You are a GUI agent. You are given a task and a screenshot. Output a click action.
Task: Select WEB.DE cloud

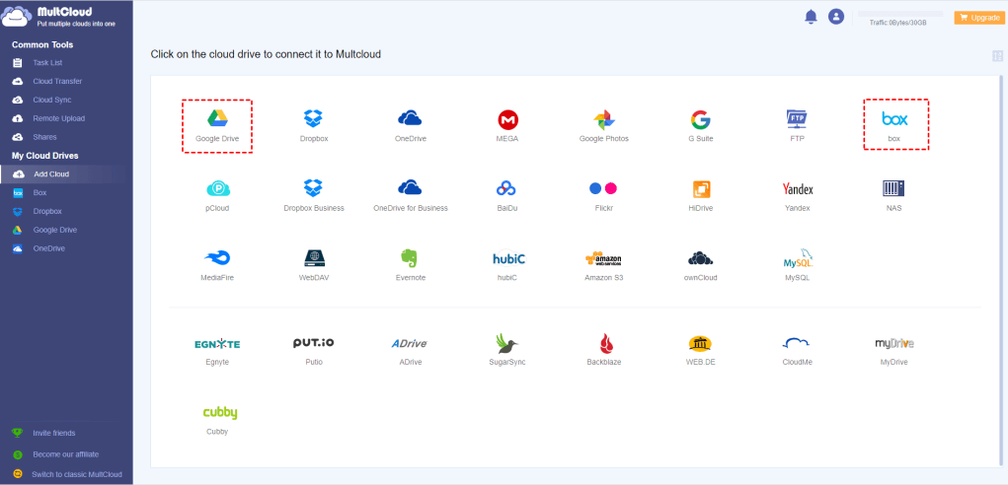[700, 350]
